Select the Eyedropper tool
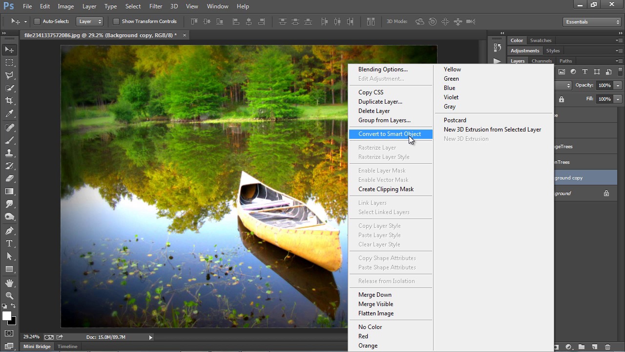 [x=9, y=113]
